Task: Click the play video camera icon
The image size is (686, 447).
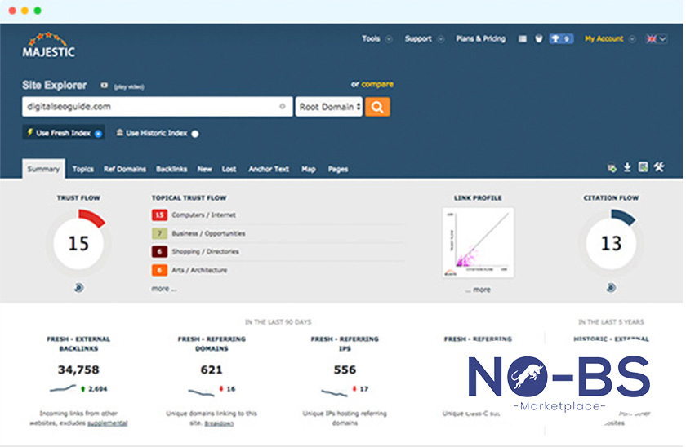Action: (105, 86)
